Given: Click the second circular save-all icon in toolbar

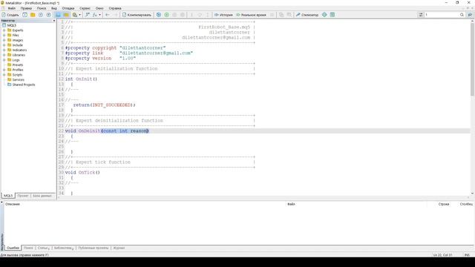Looking at the screenshot, I should pyautogui.click(x=48, y=15).
